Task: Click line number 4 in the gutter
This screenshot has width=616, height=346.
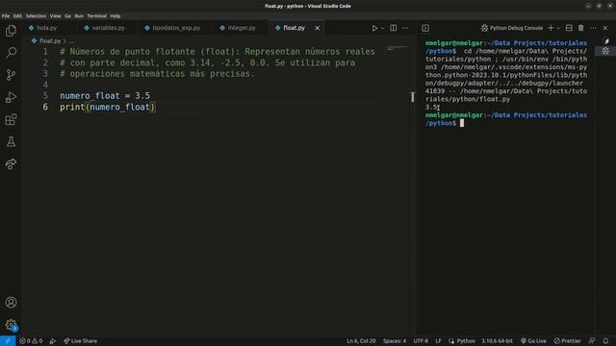Action: point(45,85)
